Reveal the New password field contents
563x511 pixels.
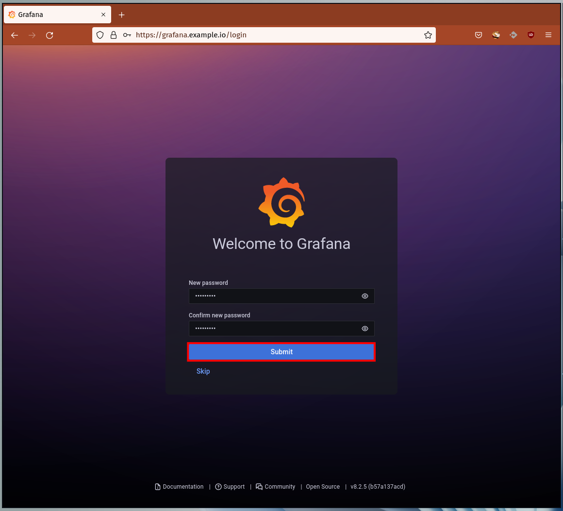pyautogui.click(x=365, y=296)
